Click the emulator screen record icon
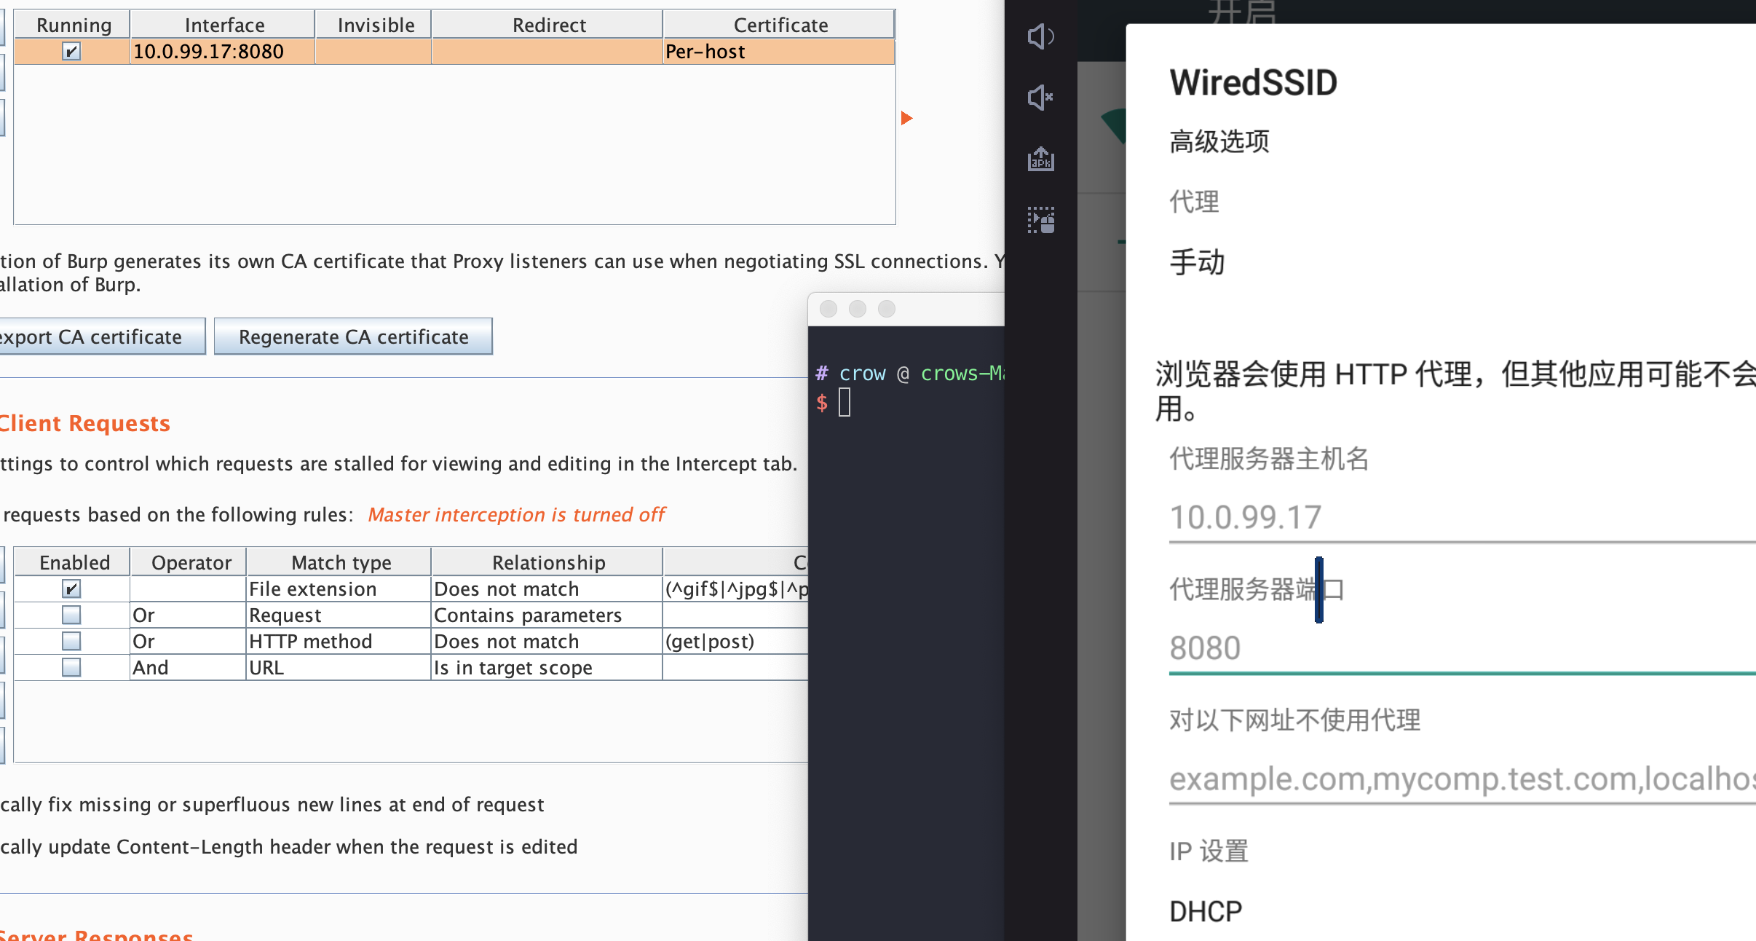The height and width of the screenshot is (941, 1756). (x=1041, y=219)
